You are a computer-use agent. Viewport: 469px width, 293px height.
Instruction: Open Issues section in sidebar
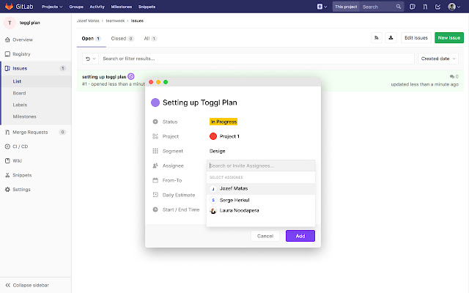[x=20, y=68]
